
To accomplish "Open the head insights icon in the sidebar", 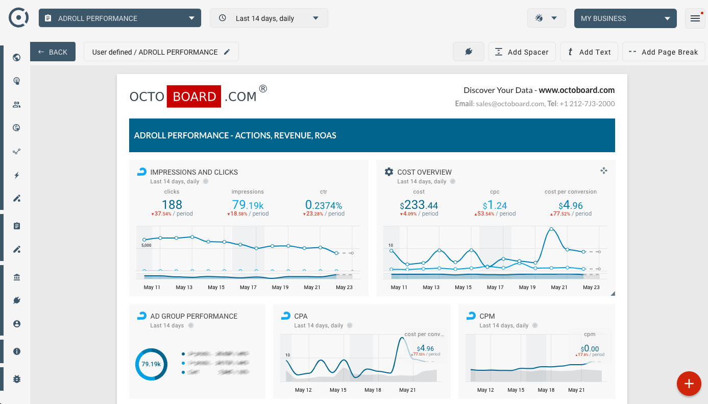I will click(17, 81).
